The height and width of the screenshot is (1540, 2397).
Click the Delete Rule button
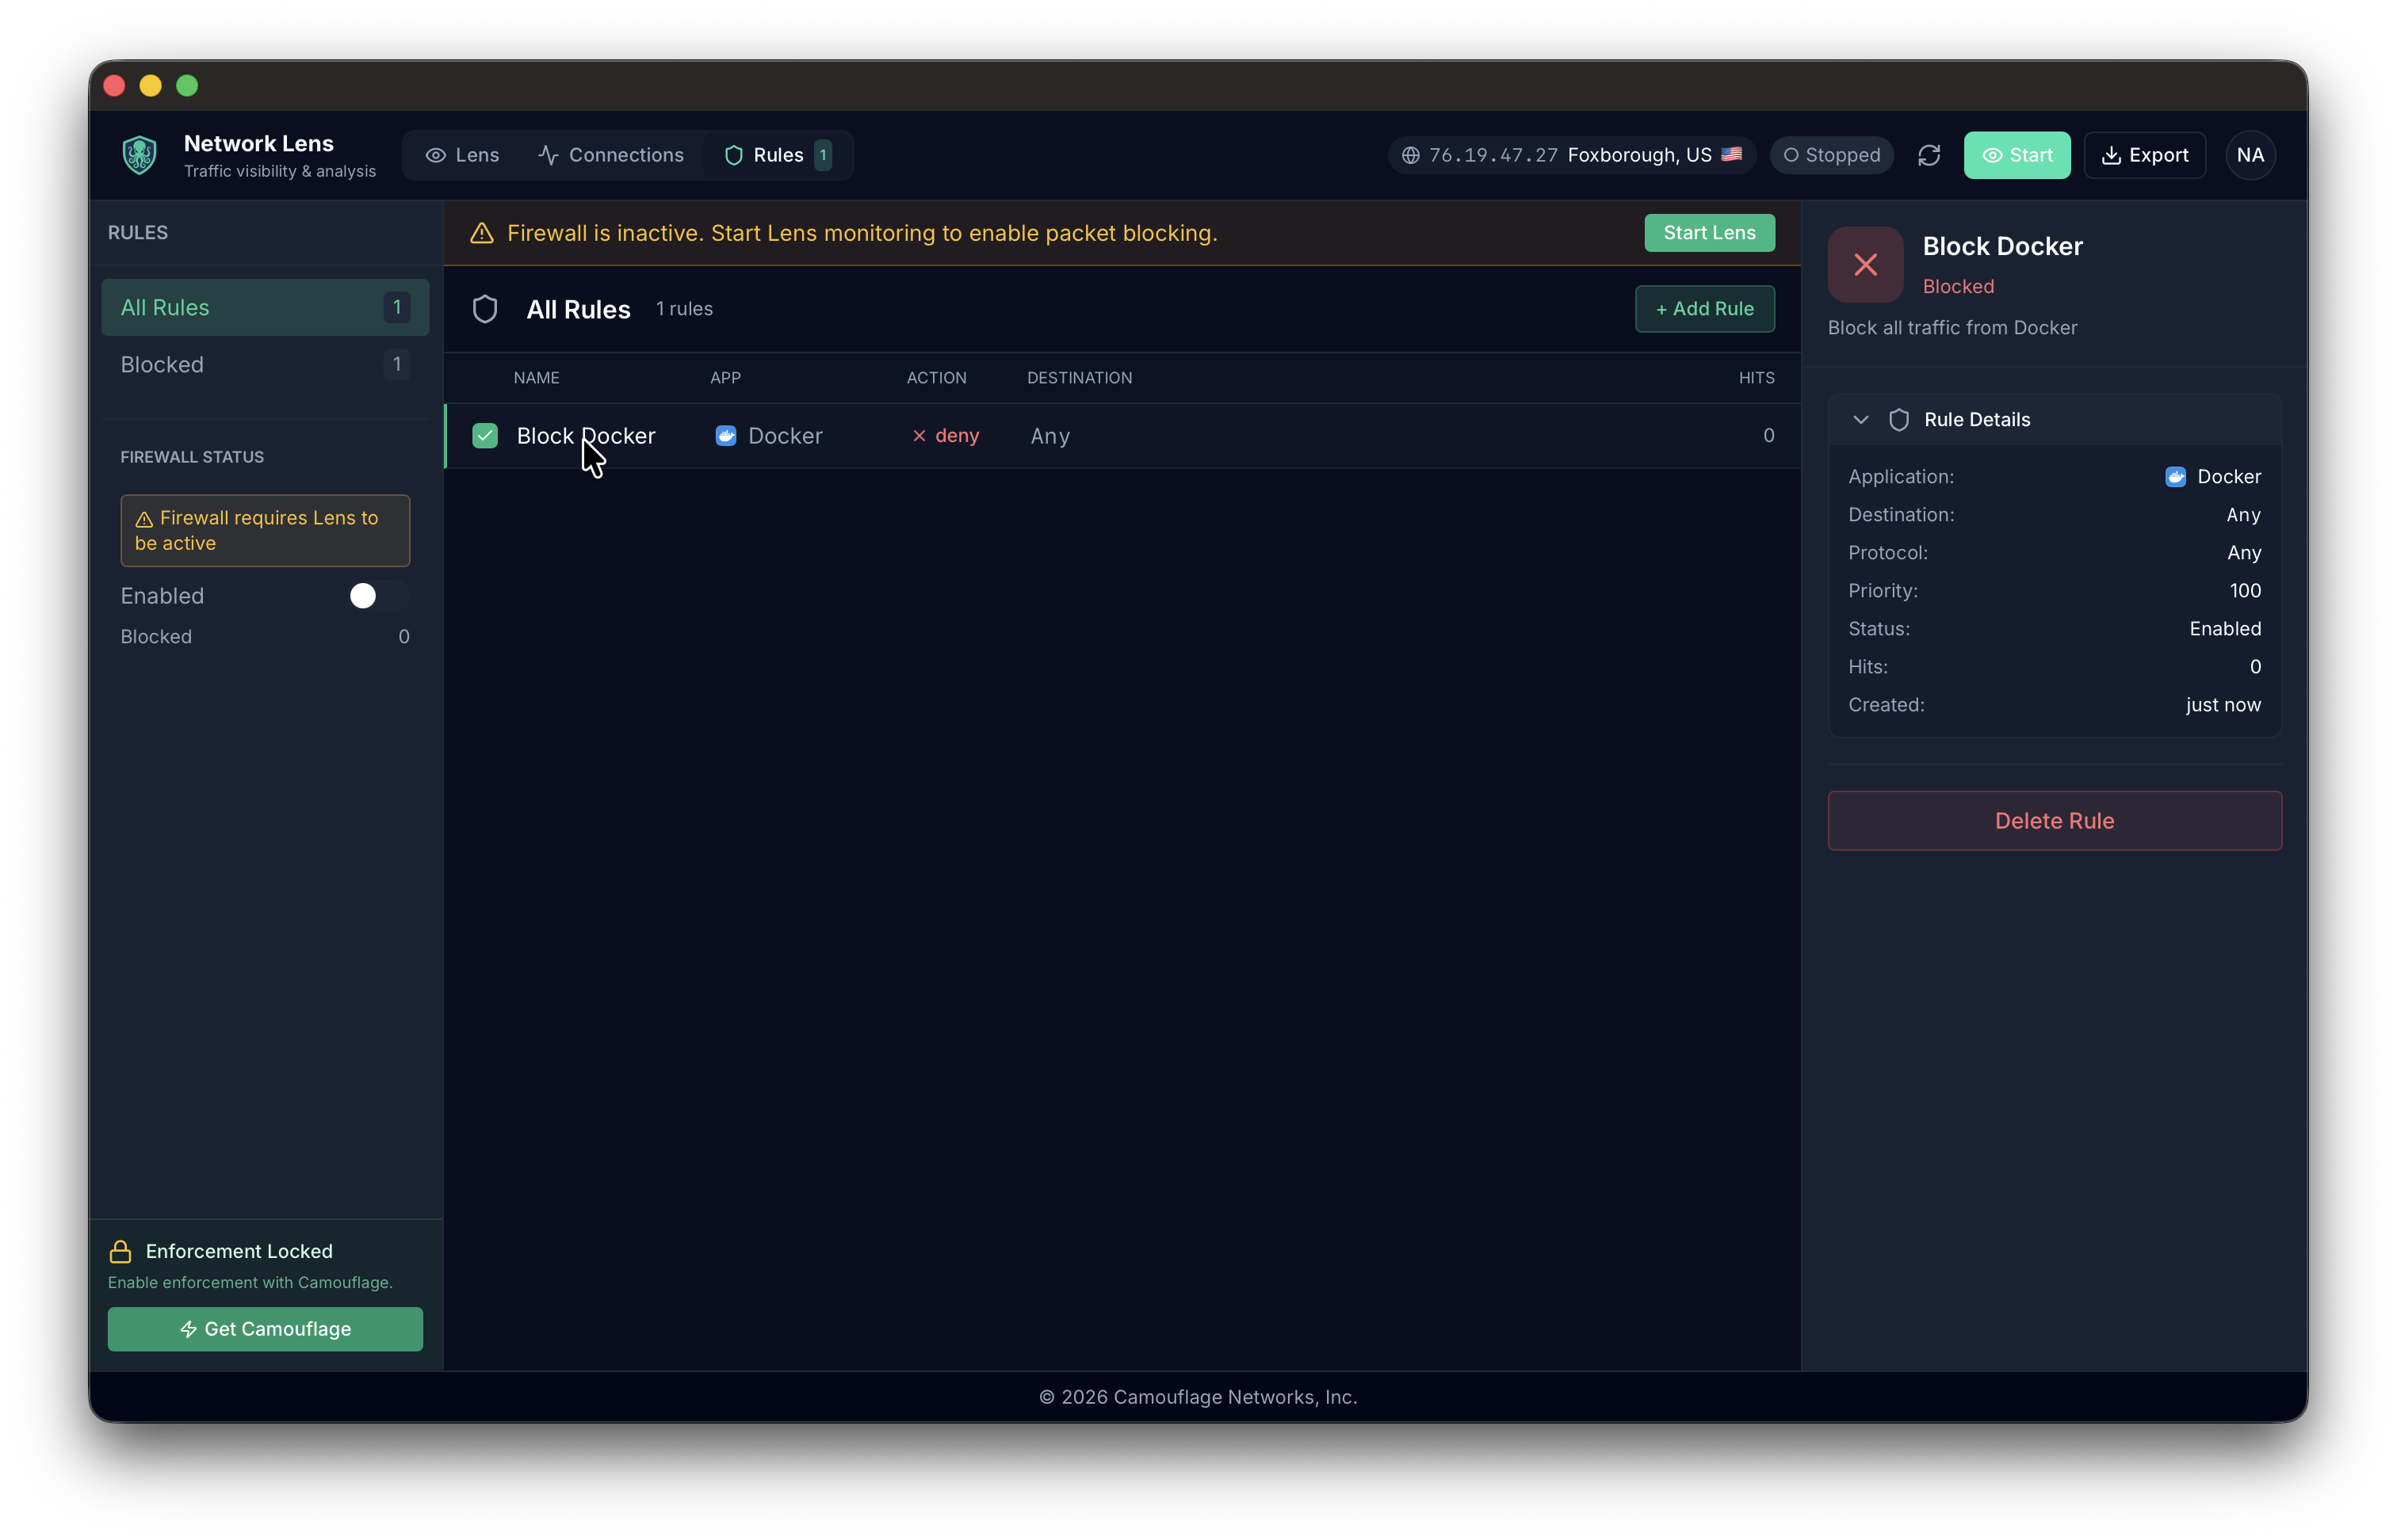2055,821
